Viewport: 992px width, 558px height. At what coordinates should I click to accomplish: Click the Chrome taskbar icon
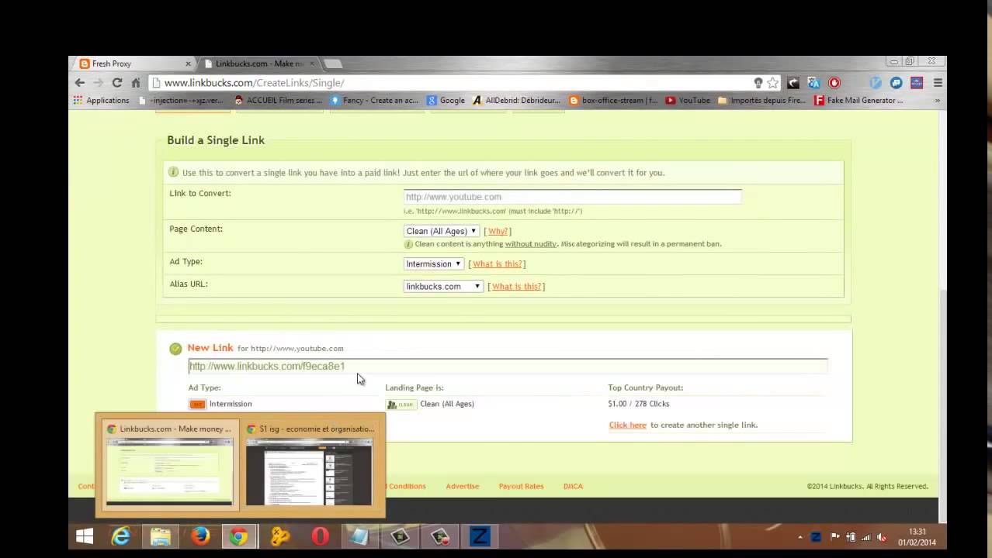[x=238, y=536]
